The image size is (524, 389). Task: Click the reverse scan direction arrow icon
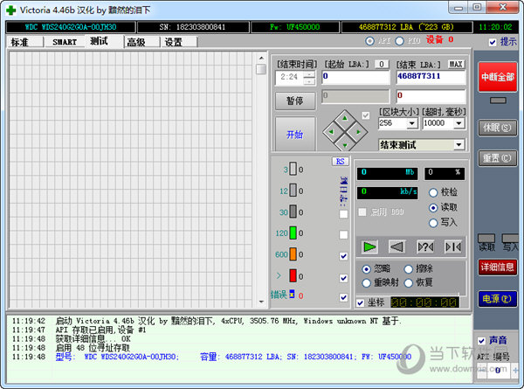398,247
